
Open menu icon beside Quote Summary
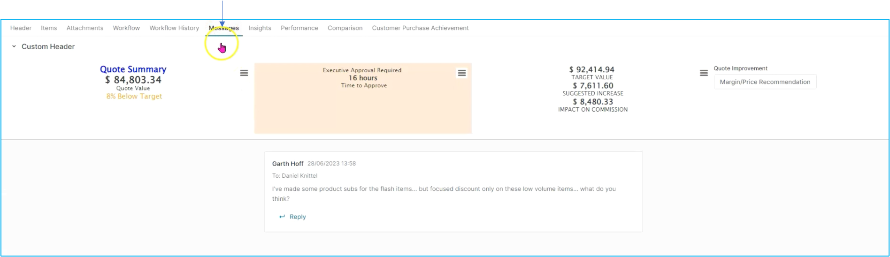tap(244, 73)
